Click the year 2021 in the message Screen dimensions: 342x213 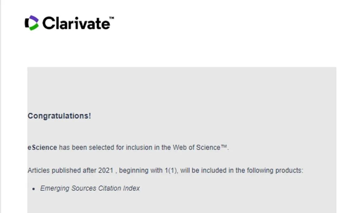point(105,171)
